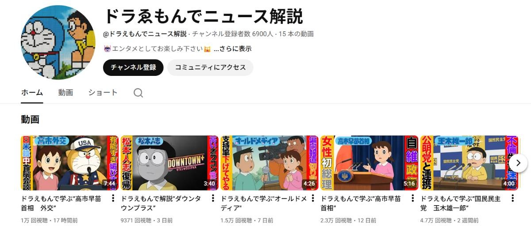
Task: Open three-dot menu for オールドメディア video
Action: pos(313,199)
